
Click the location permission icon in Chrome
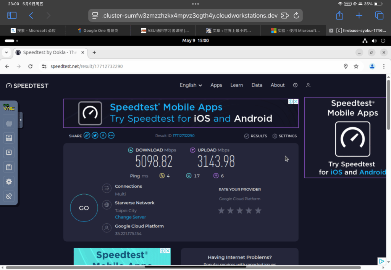346,67
